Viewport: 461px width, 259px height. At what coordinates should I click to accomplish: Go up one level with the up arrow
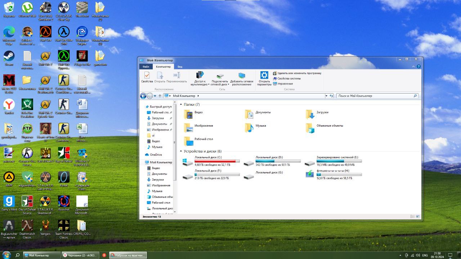point(160,96)
